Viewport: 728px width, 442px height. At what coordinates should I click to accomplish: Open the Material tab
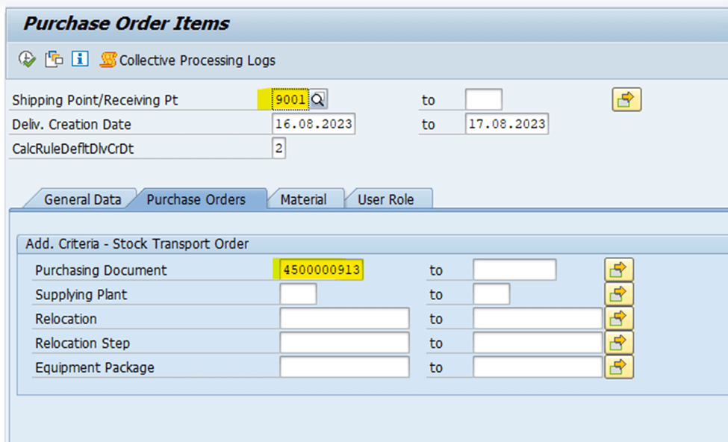pos(303,199)
